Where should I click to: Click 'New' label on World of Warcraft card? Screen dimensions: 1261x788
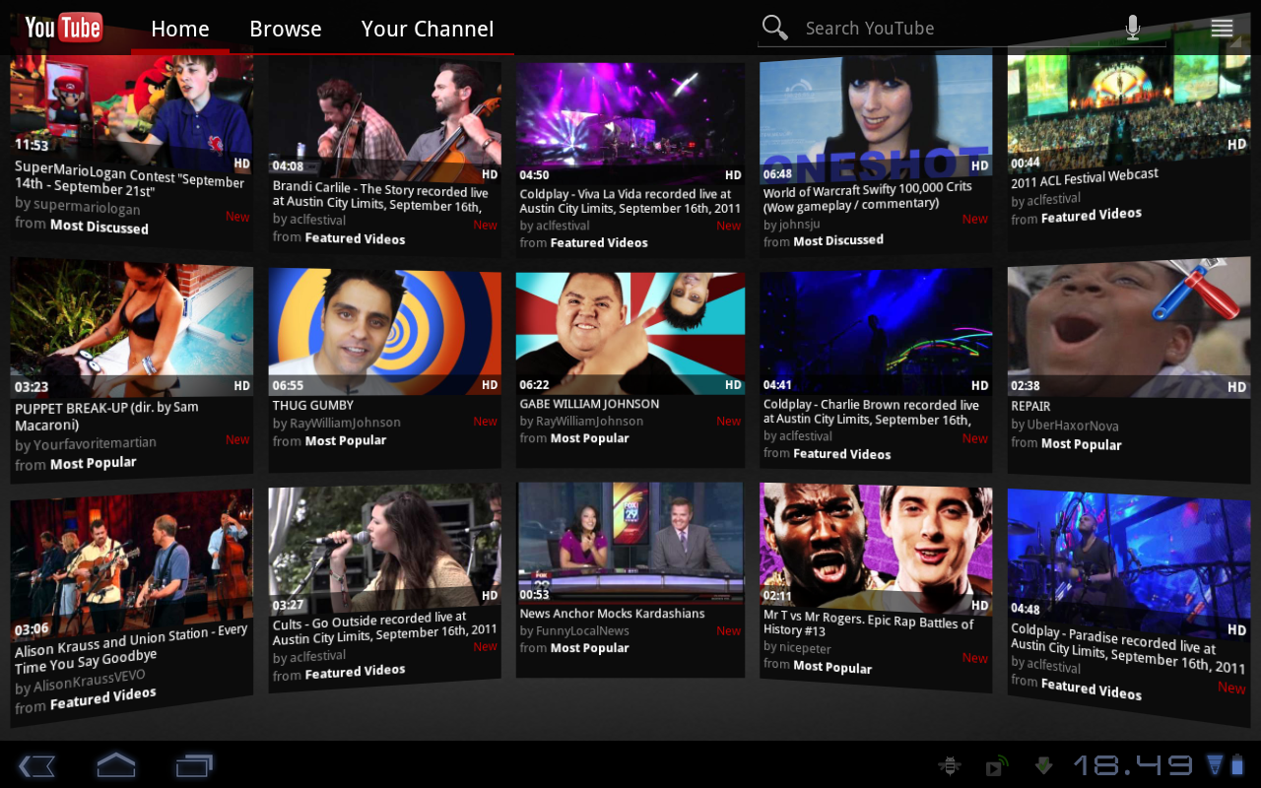[974, 219]
